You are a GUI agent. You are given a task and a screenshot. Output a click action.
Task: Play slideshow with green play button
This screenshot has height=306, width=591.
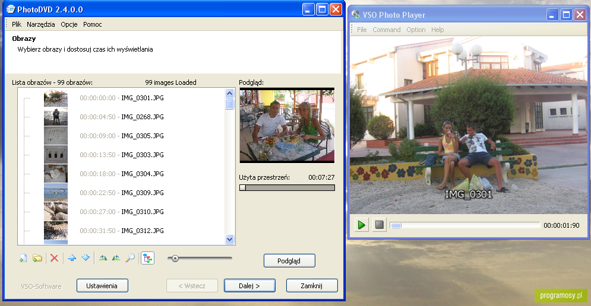click(361, 225)
